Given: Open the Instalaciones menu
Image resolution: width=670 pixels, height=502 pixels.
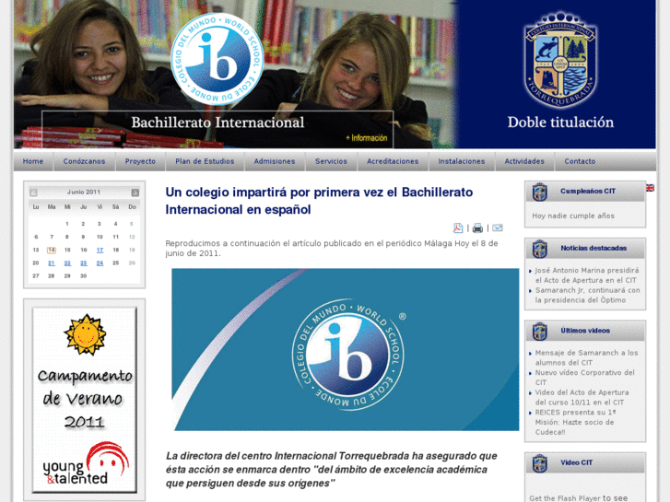Looking at the screenshot, I should coord(462,161).
